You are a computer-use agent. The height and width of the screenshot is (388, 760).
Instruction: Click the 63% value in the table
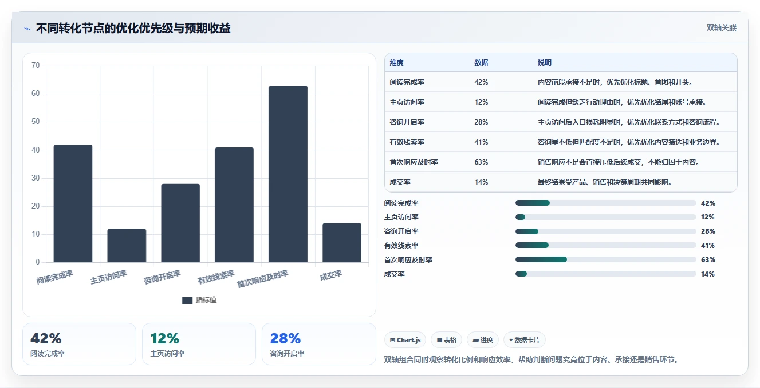click(481, 162)
